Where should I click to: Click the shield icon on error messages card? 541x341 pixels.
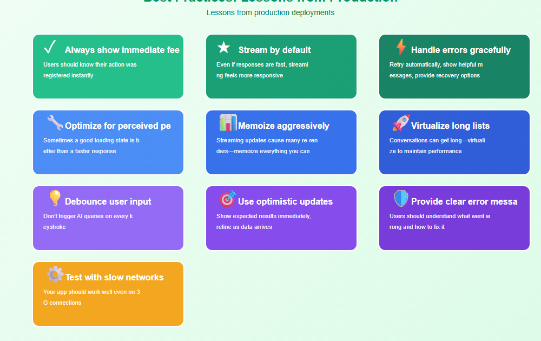pyautogui.click(x=401, y=199)
